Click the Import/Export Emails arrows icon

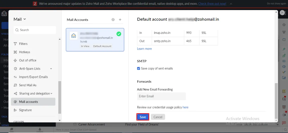tap(15, 77)
